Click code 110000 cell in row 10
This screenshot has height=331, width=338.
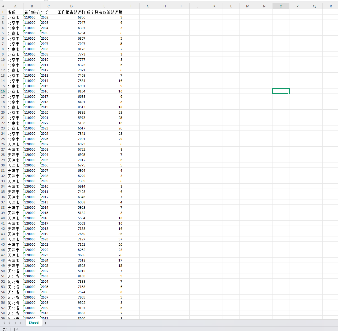pos(32,59)
